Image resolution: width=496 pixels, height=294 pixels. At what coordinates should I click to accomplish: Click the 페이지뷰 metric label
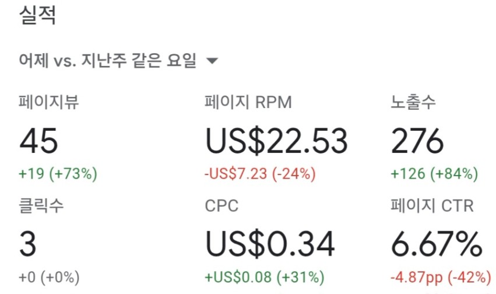[x=49, y=102]
